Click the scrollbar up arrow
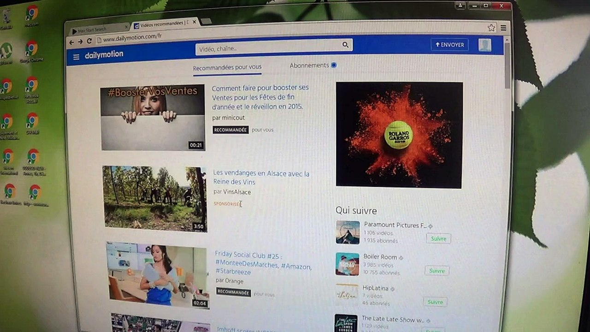 507,39
